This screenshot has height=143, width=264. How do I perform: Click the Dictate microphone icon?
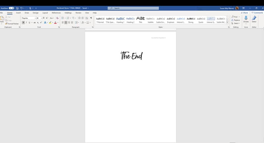pos(246,18)
